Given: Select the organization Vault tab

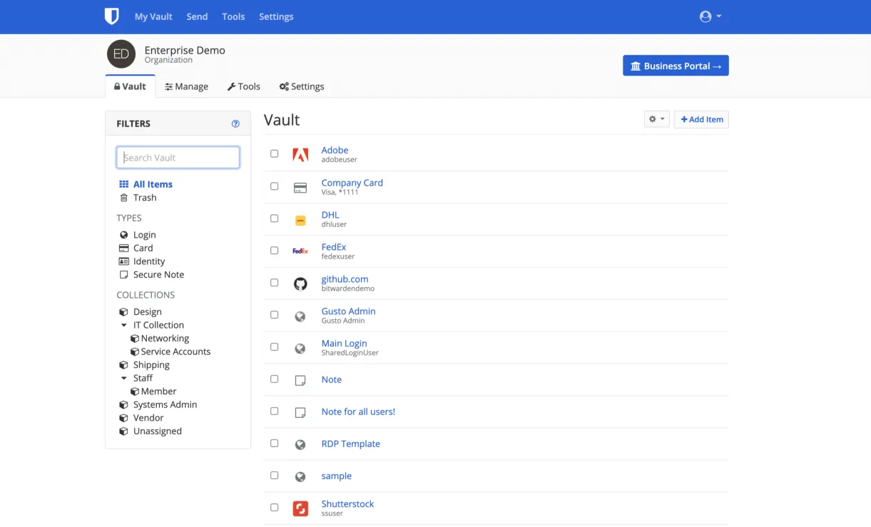Looking at the screenshot, I should (130, 86).
